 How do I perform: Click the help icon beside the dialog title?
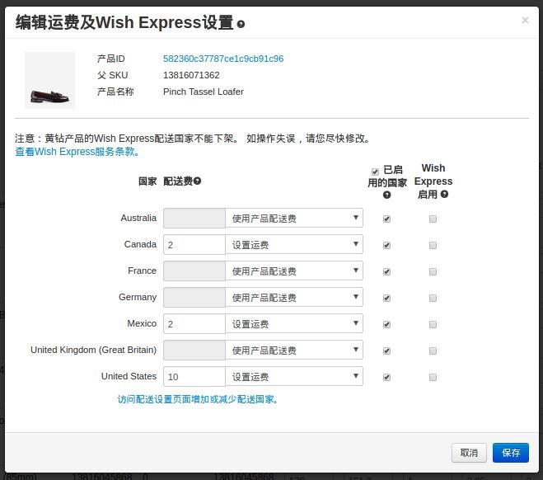pyautogui.click(x=241, y=24)
